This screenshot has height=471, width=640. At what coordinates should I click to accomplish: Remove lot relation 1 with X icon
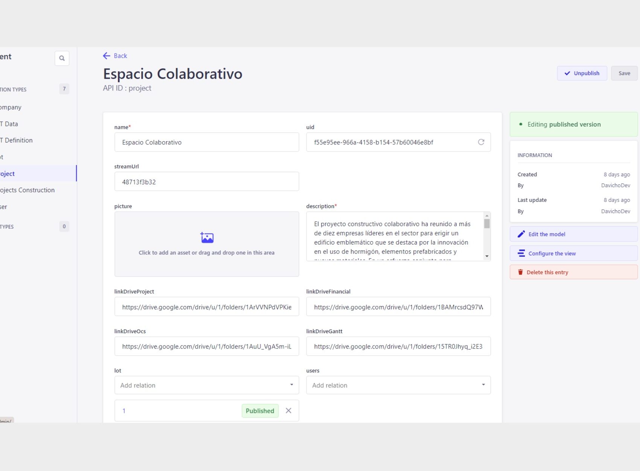(x=288, y=411)
